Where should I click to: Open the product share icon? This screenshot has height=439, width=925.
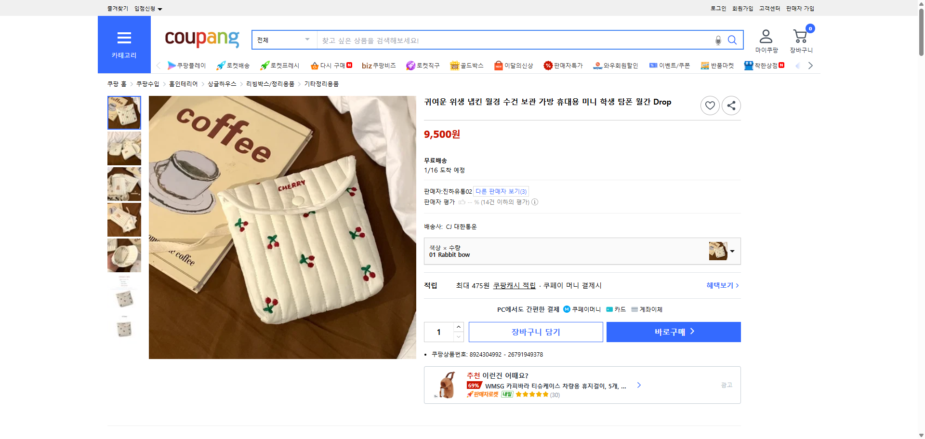pyautogui.click(x=731, y=105)
